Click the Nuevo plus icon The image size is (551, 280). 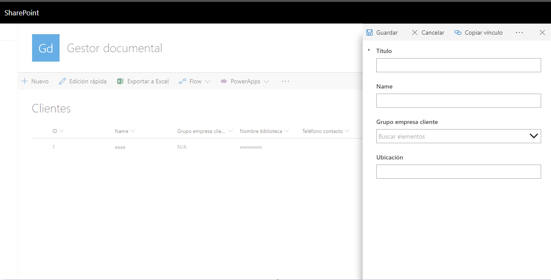click(25, 81)
